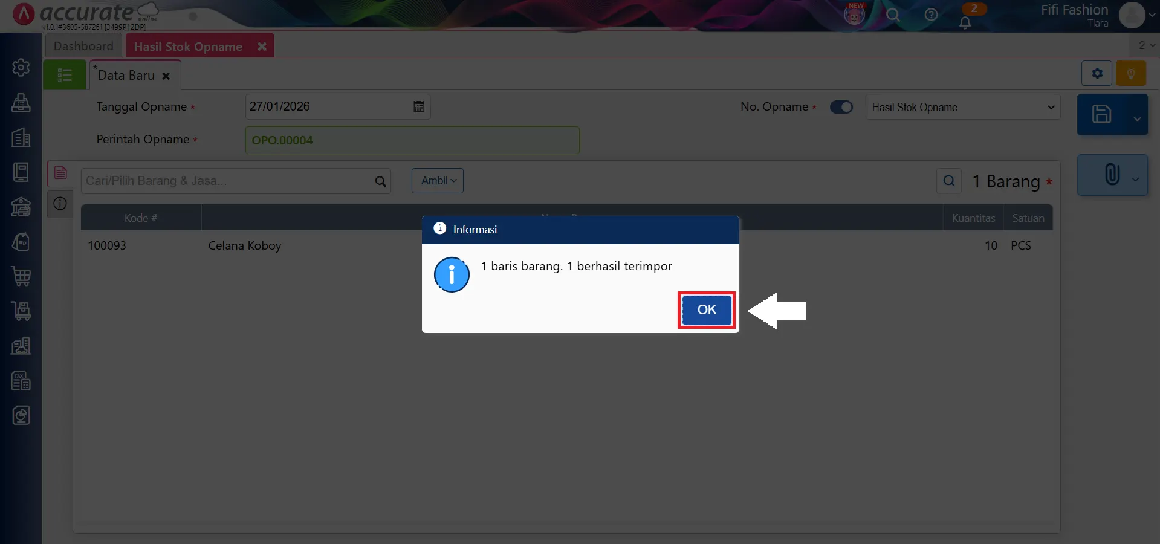1160x544 pixels.
Task: Open the Hasil Stok Opname numbering dropdown
Action: (962, 107)
